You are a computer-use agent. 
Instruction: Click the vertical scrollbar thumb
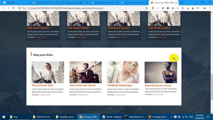pyautogui.click(x=212, y=87)
